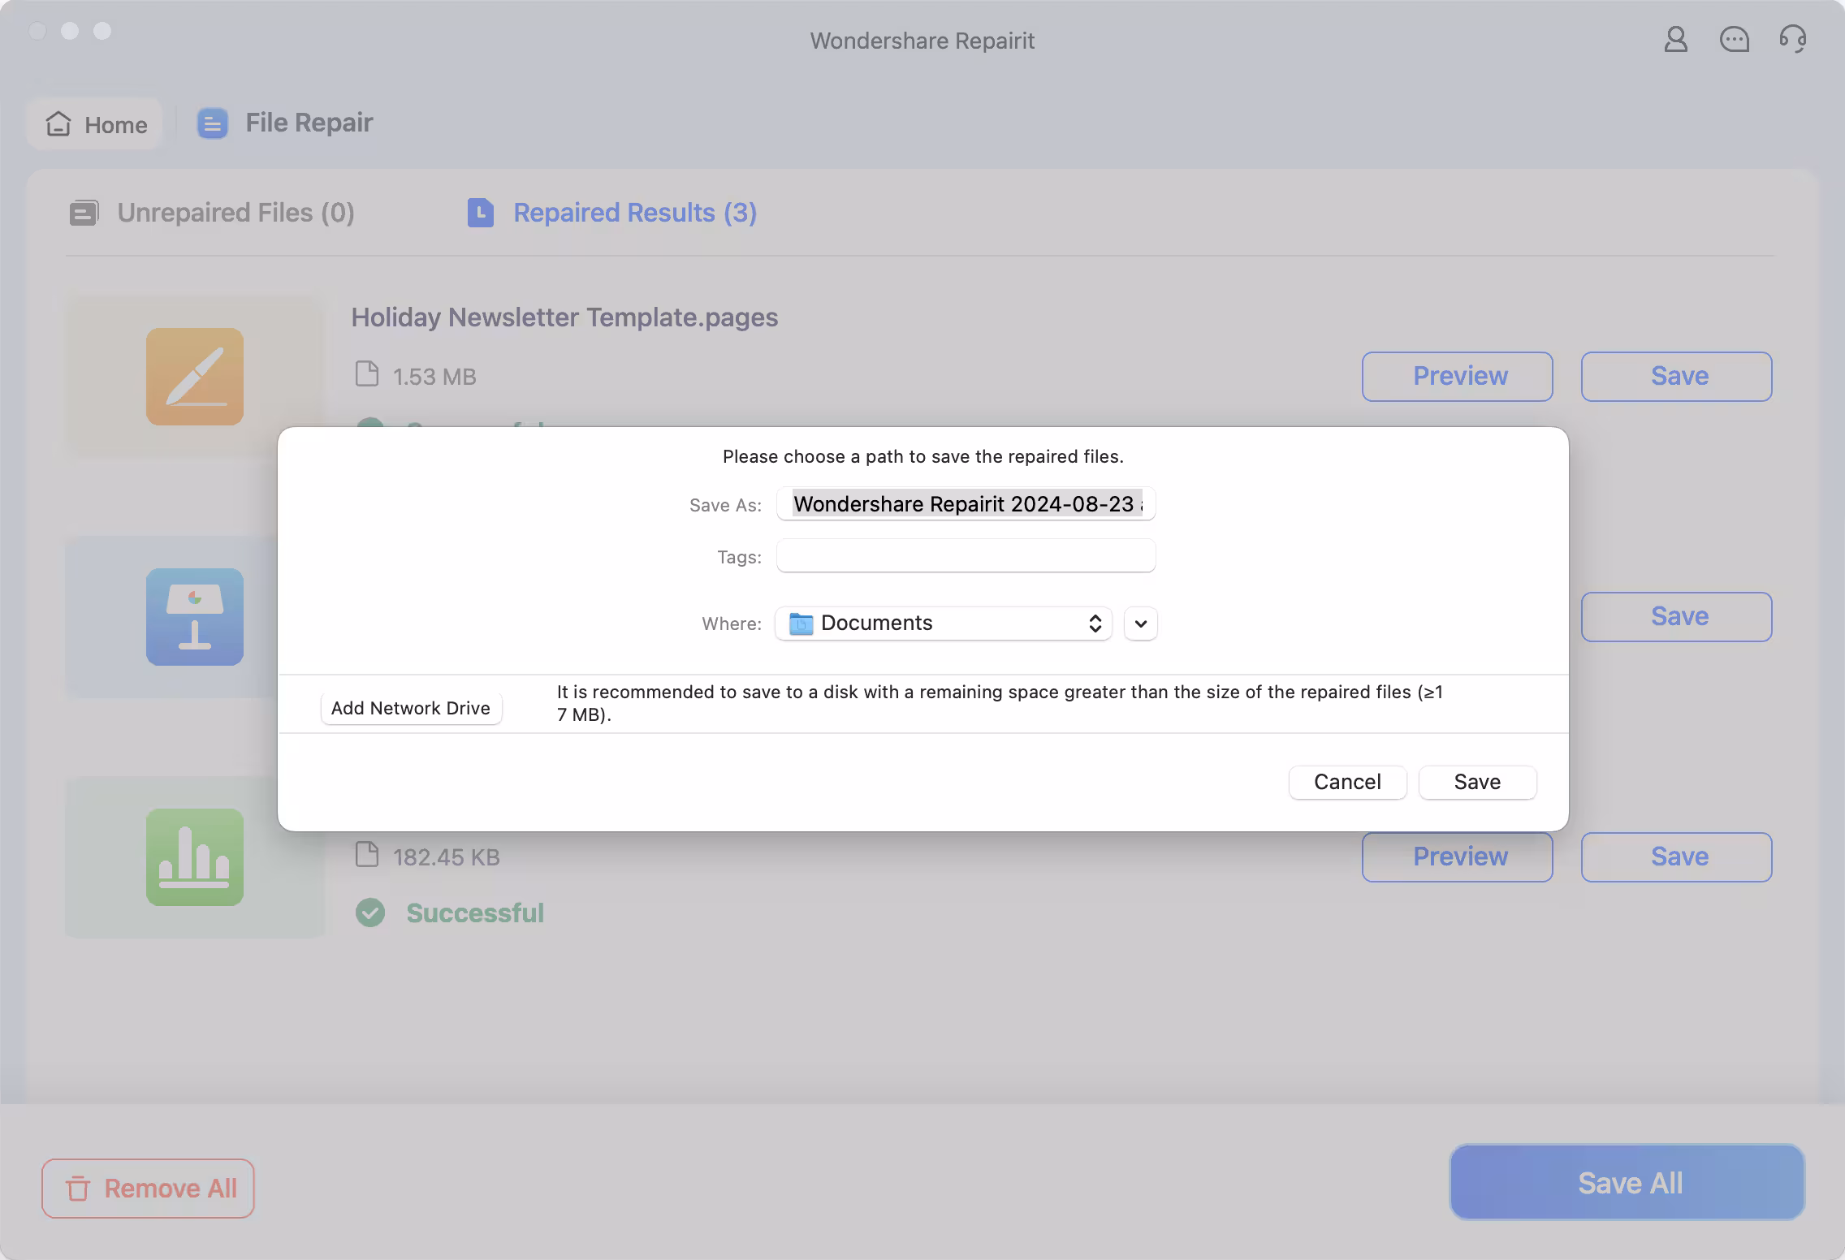
Task: Click the Repaired Results file icon
Action: (481, 213)
